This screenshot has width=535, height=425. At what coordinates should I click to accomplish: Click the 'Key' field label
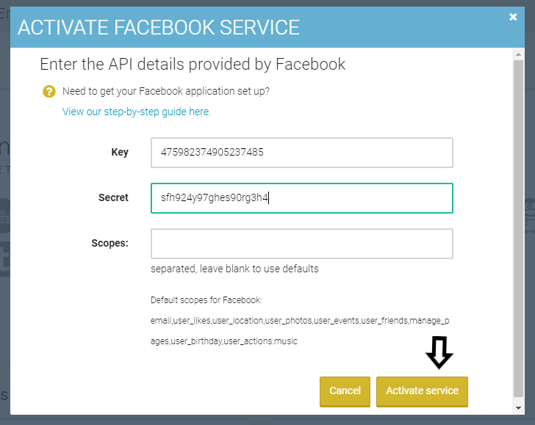pos(120,152)
